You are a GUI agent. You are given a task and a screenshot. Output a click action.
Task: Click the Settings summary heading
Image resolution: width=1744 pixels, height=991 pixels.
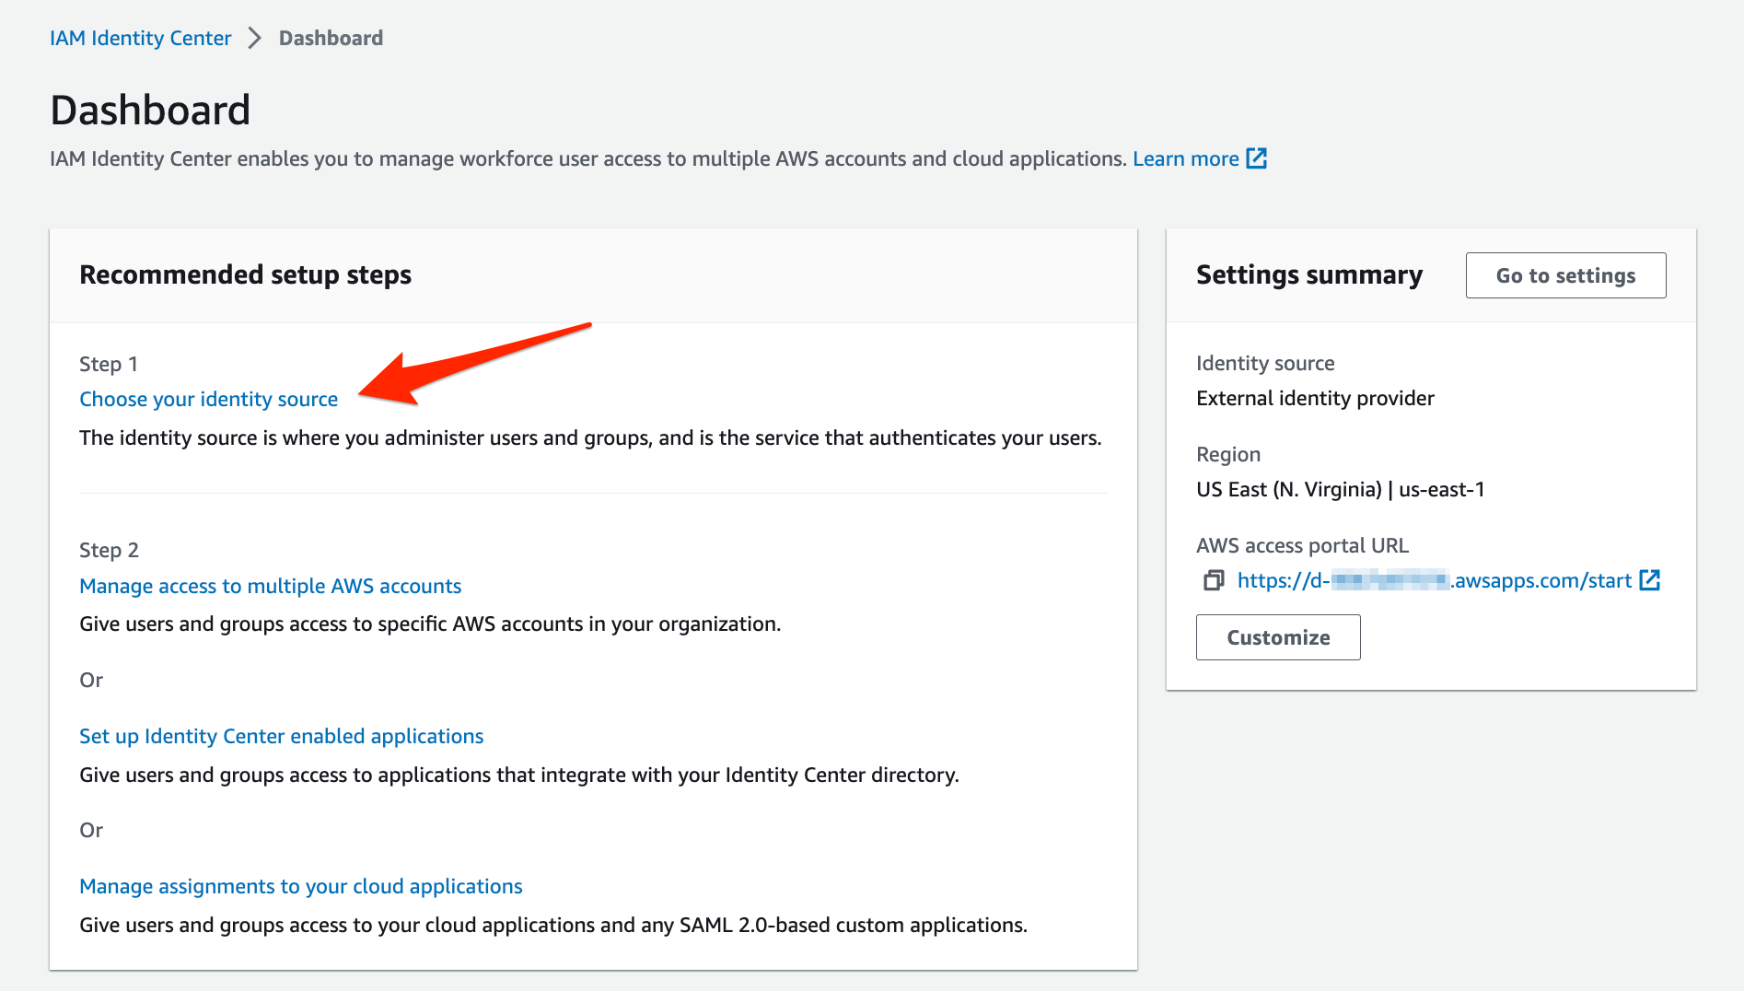click(x=1309, y=274)
